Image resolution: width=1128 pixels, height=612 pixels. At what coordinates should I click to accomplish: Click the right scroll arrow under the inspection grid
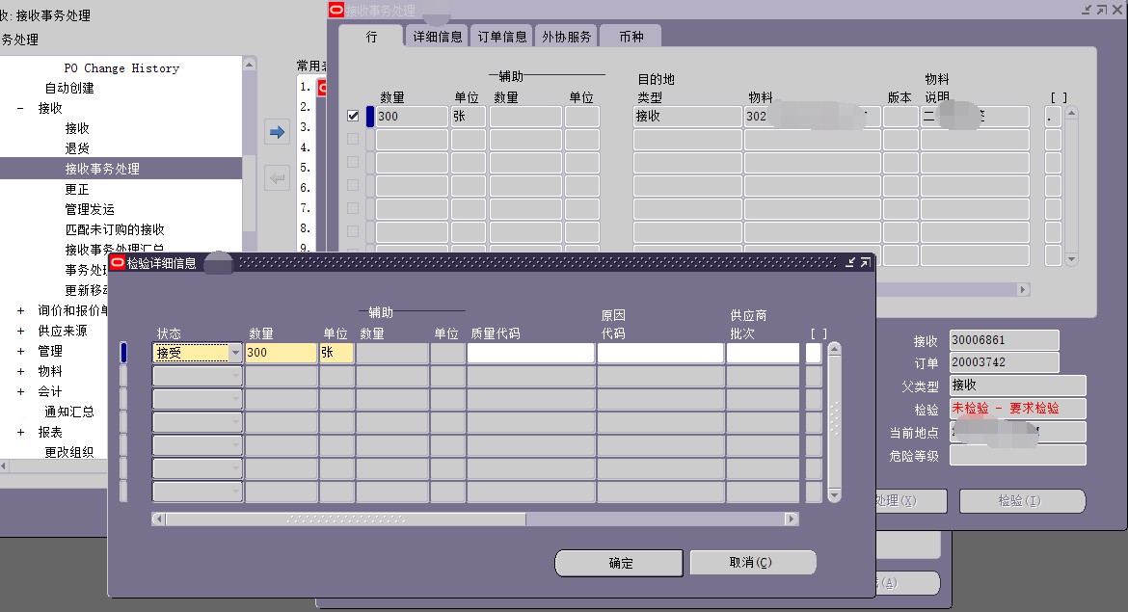pyautogui.click(x=792, y=519)
